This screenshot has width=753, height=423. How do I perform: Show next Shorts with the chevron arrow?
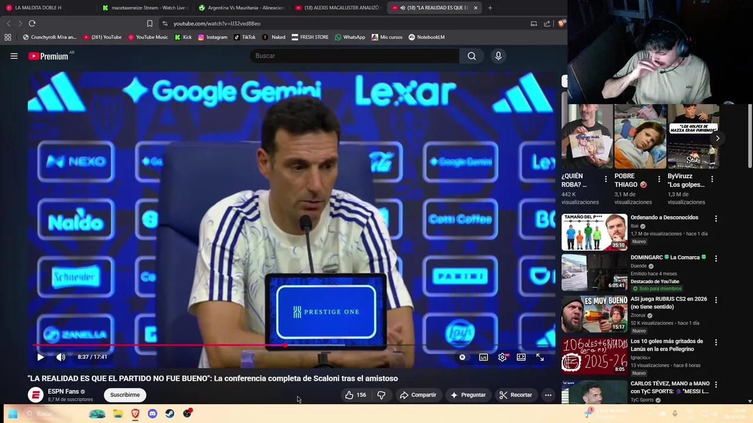tap(717, 139)
